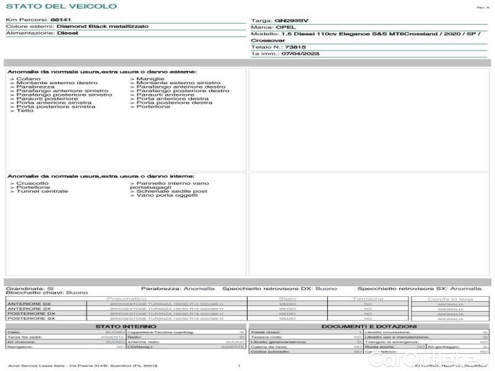Screen dimensions: 495x371
Task: Click 'Pannello interno vano portabagagli' entry
Action: click(x=170, y=185)
